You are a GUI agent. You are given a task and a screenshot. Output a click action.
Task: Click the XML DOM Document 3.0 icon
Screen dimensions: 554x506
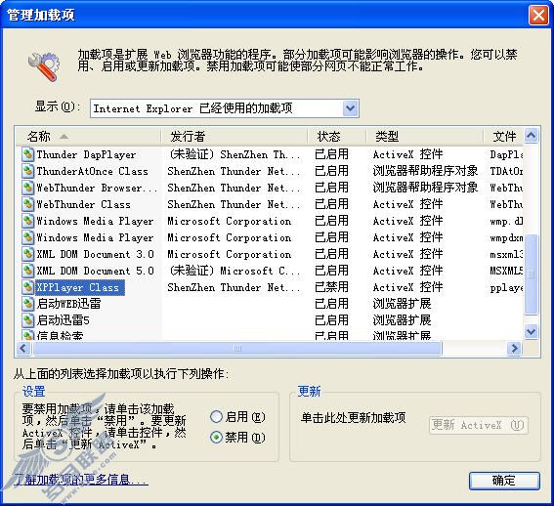tap(27, 254)
